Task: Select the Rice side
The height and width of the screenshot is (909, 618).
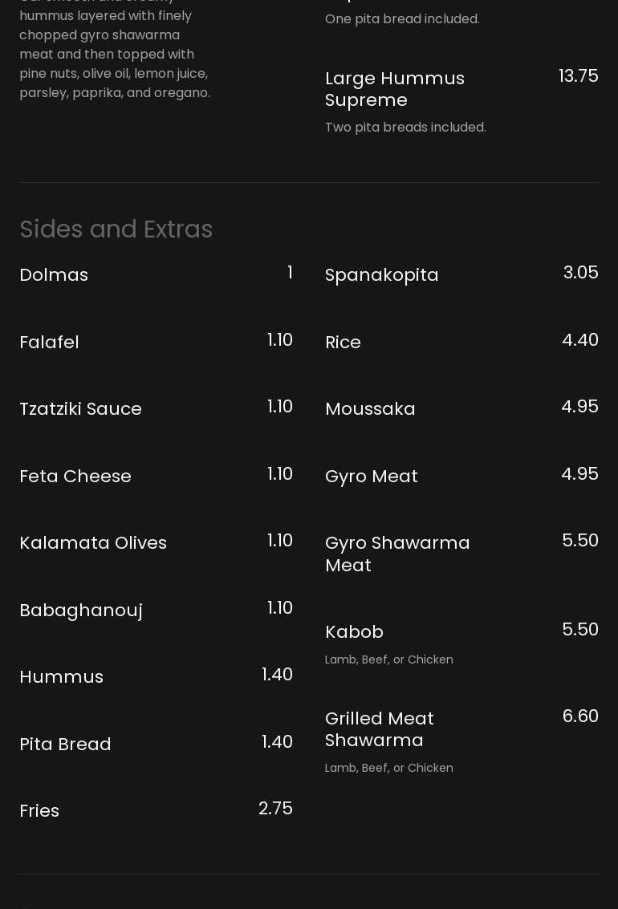Action: coord(343,342)
